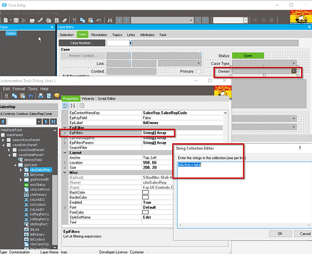Expand the cboSalesRep tree node
This screenshot has width=312, height=254.
tap(21, 170)
